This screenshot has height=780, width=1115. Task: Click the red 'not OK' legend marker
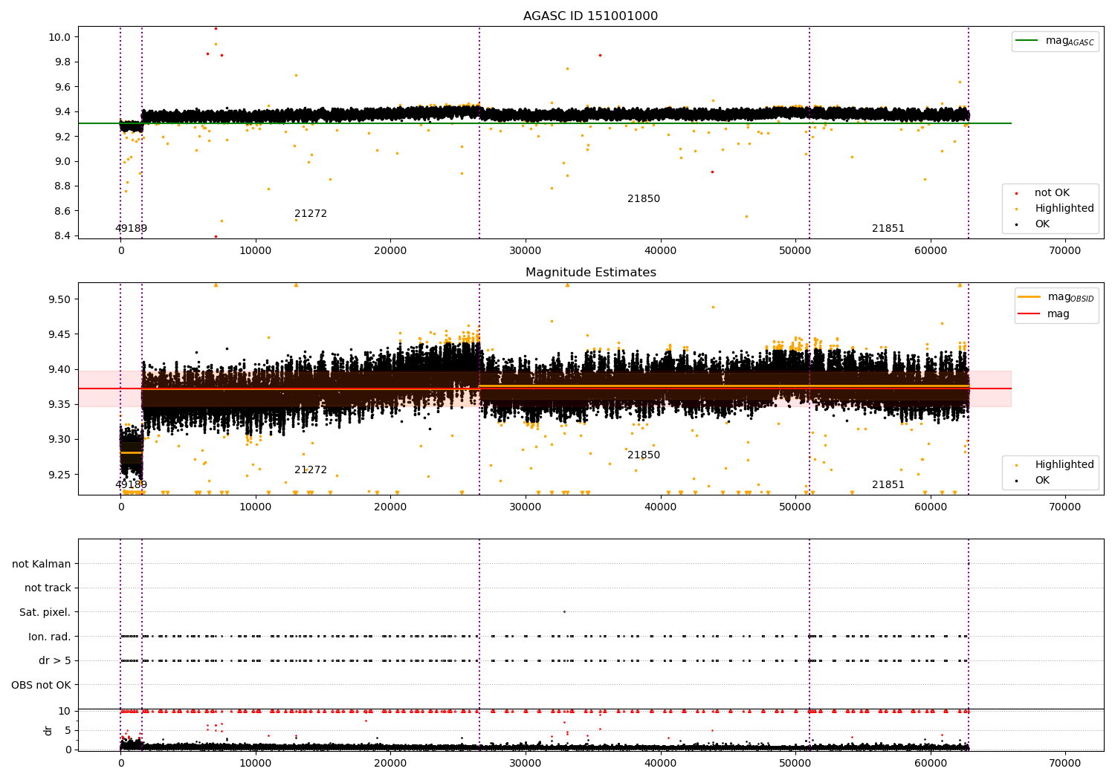point(1017,193)
